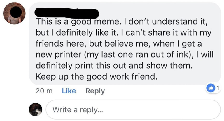View the reaction count of 1
The height and width of the screenshot is (121, 224).
[x=217, y=87]
